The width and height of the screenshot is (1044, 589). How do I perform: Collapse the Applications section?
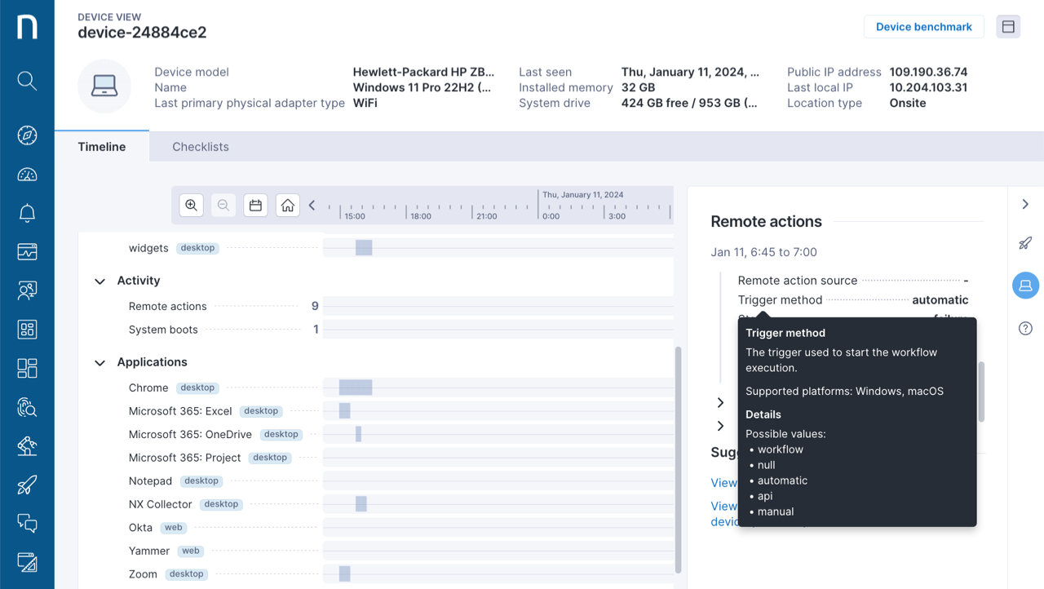click(x=100, y=363)
